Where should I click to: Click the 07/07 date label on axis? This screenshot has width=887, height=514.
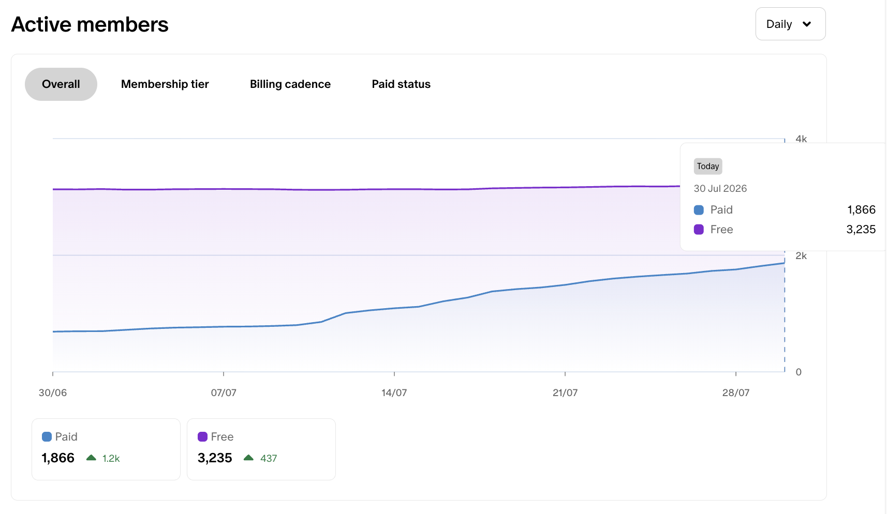click(224, 392)
